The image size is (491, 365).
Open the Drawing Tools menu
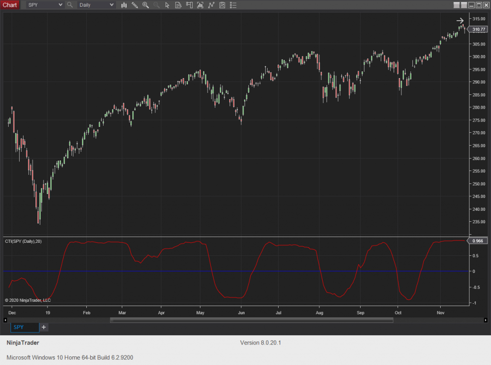coord(135,5)
